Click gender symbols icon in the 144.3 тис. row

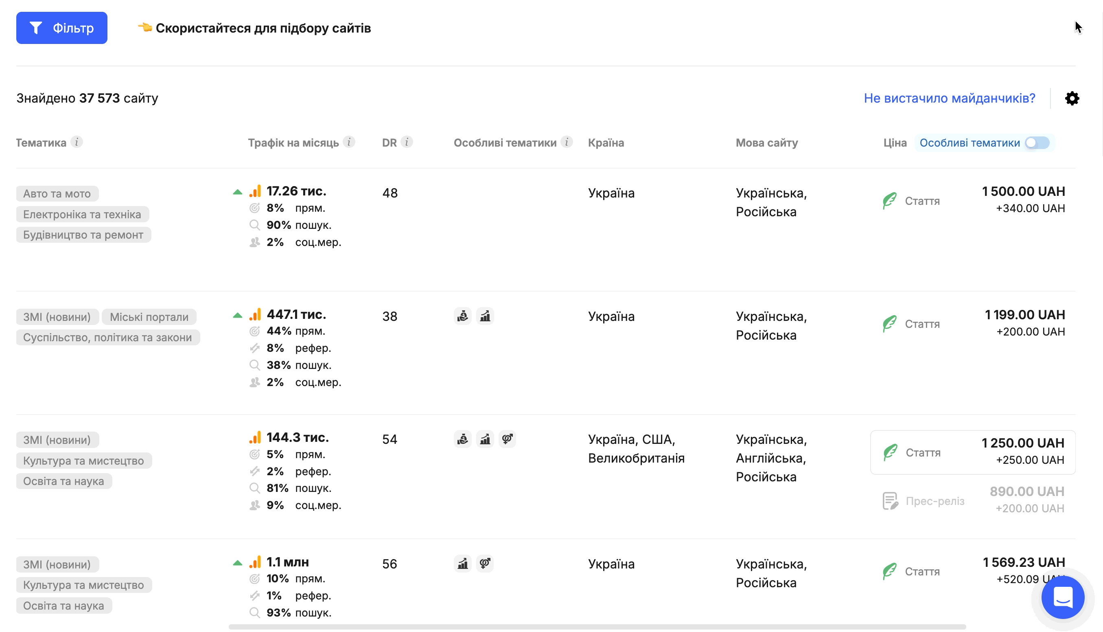point(507,439)
